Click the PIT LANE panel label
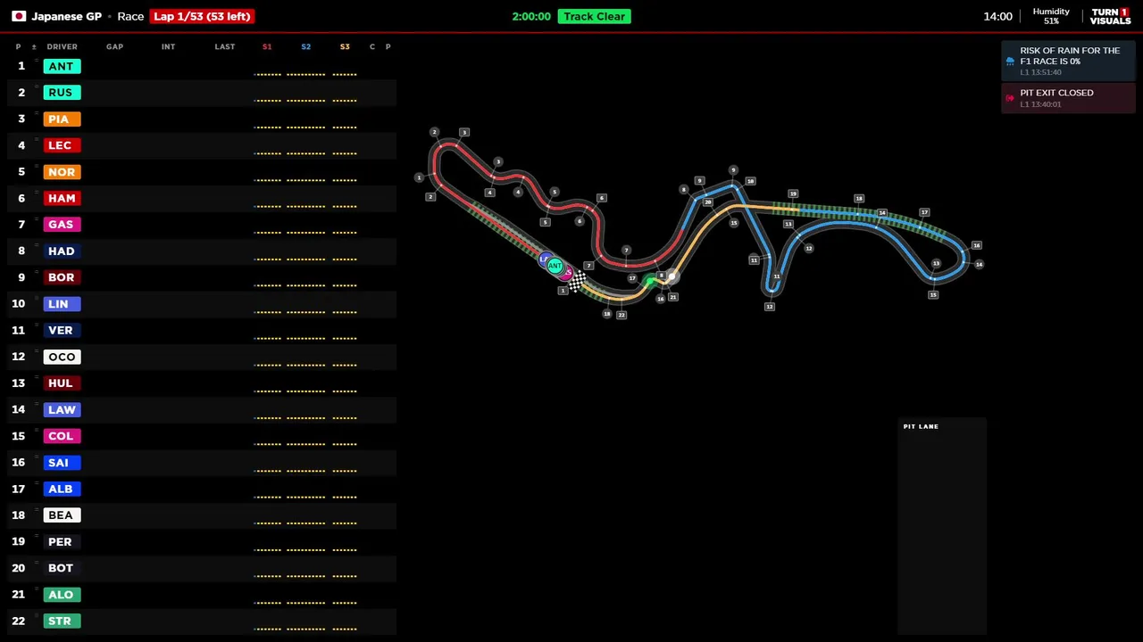This screenshot has height=642, width=1143. coord(921,426)
